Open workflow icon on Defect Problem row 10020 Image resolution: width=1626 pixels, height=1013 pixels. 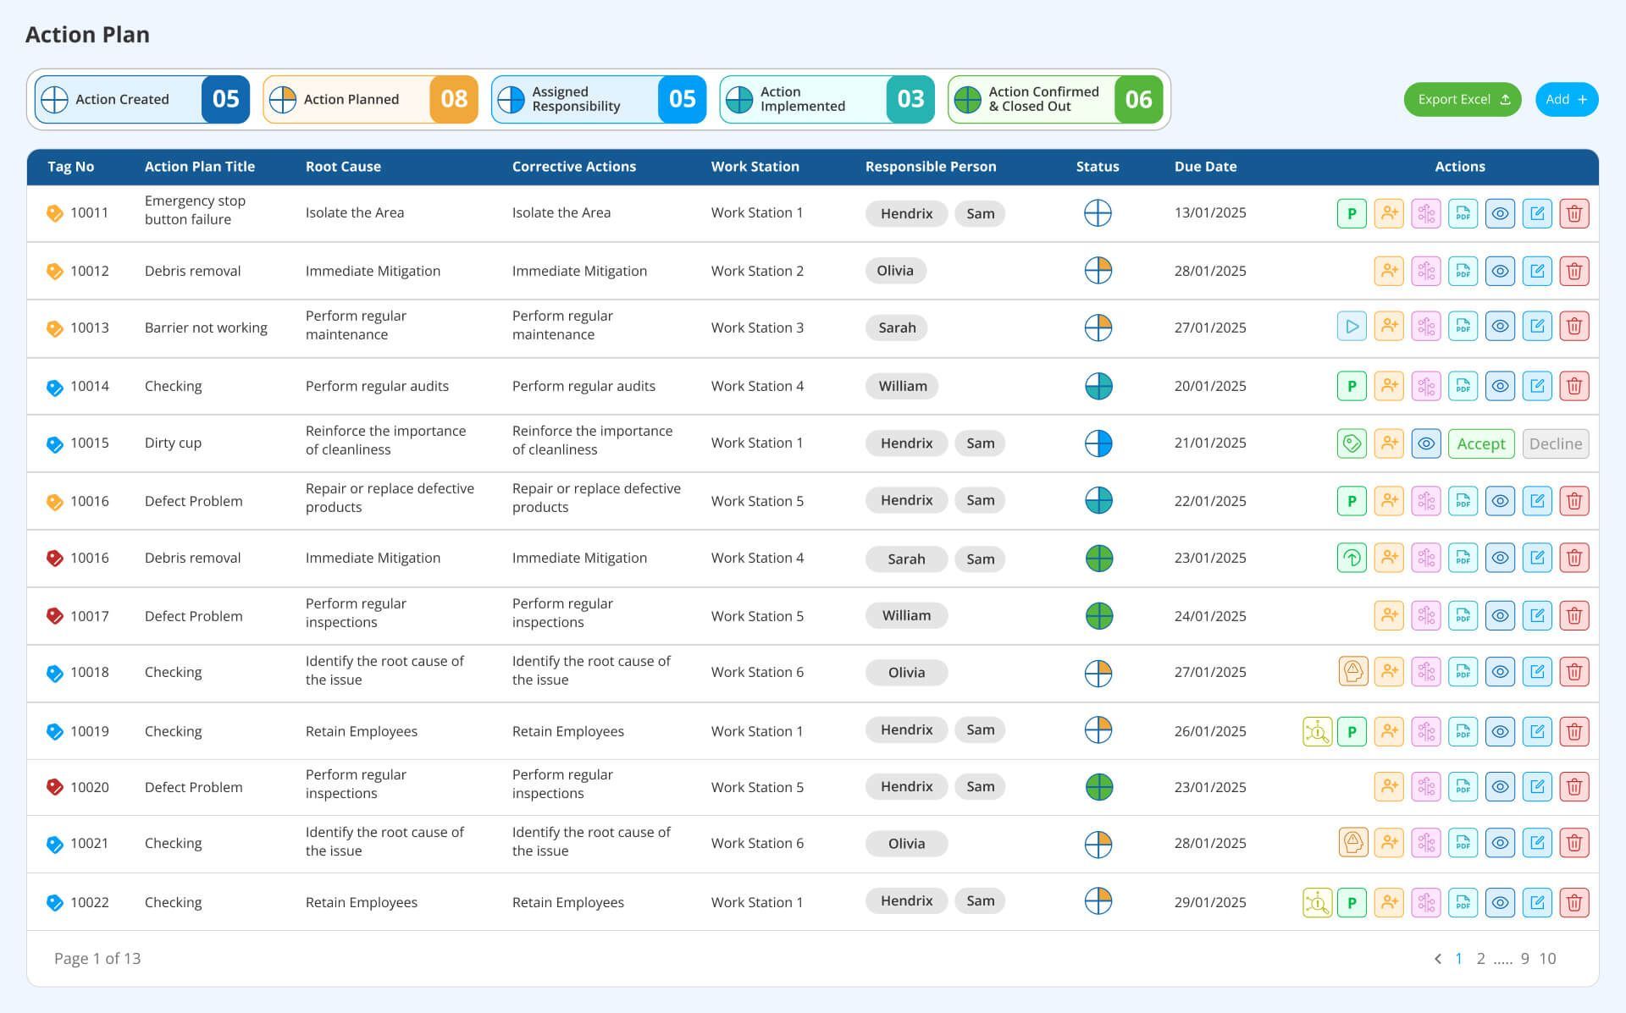1426,786
